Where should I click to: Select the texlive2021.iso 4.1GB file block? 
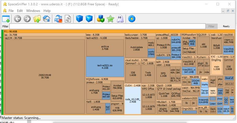105,67
